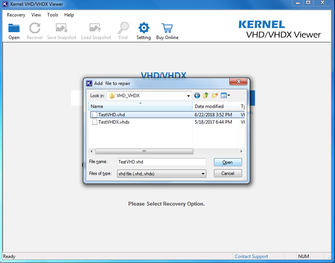Go up one folder level in dialog
The height and width of the screenshot is (263, 335).
coord(206,95)
